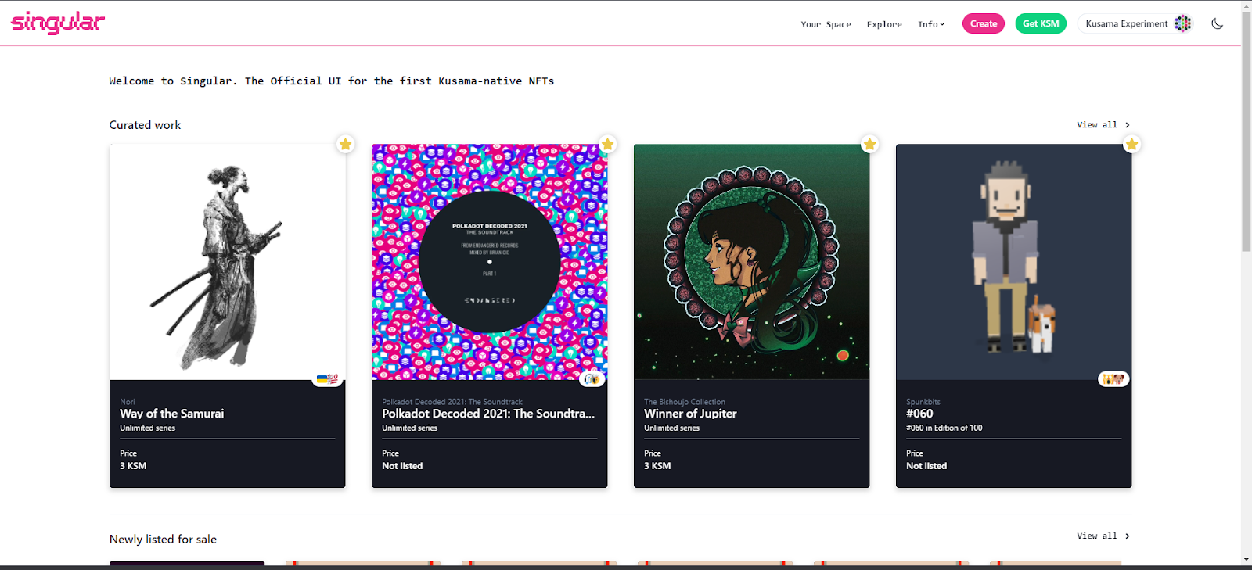Open Your Space page
This screenshot has width=1252, height=570.
tap(826, 24)
